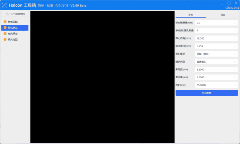This screenshot has width=240, height=144.
Task: Open the 相机模型 camera model dropdown
Action: tap(216, 54)
